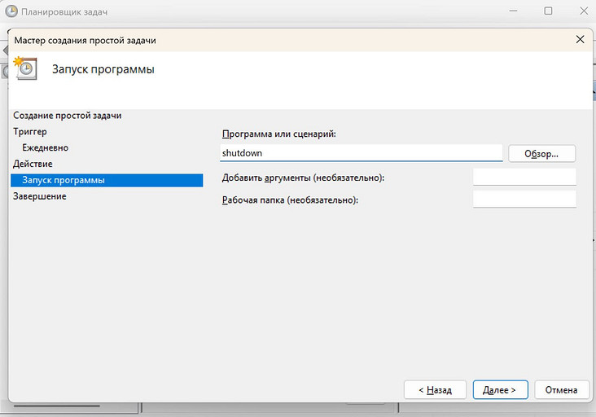The image size is (596, 417).
Task: Focus the Рабочая папка input field
Action: click(x=524, y=200)
